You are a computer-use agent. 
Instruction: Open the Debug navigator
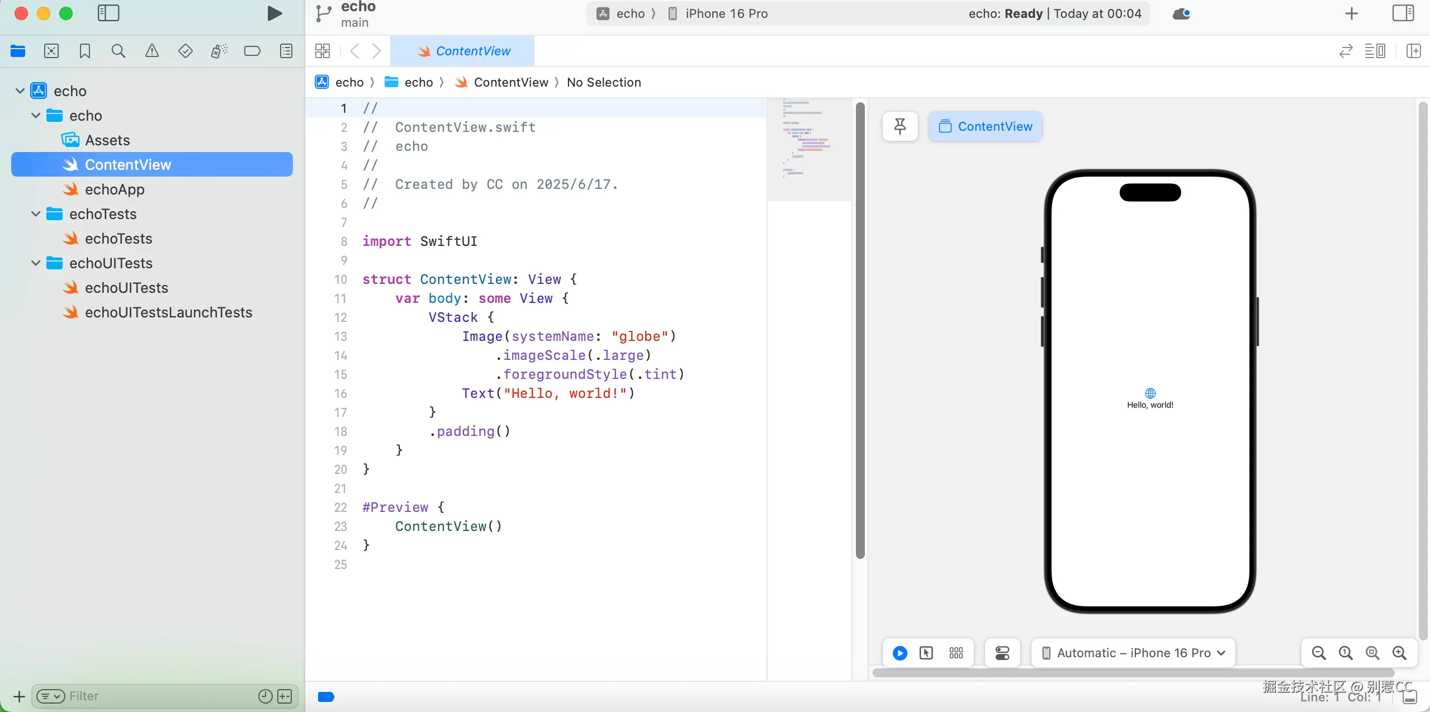point(219,51)
